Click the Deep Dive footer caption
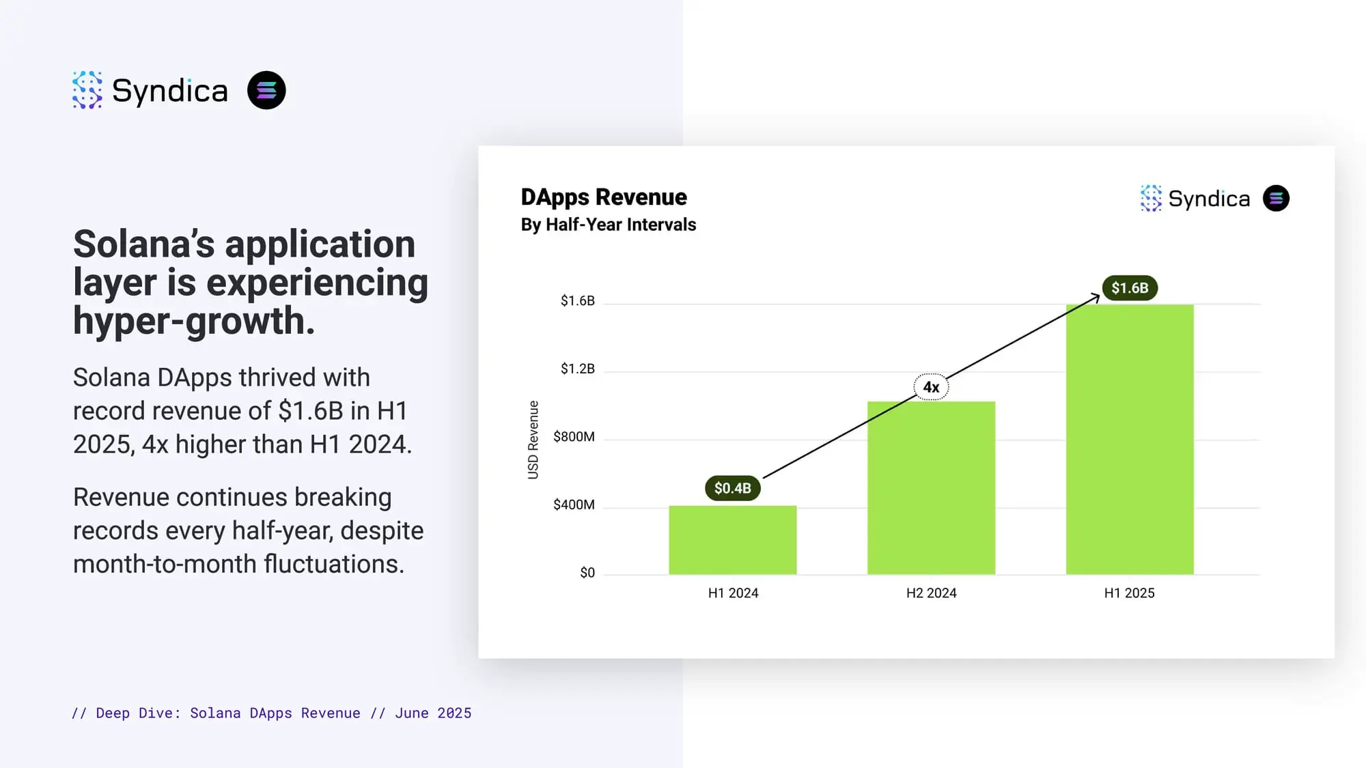 (x=272, y=713)
